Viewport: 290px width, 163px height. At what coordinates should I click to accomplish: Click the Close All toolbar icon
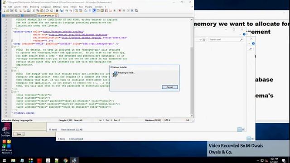[x=24, y=11]
